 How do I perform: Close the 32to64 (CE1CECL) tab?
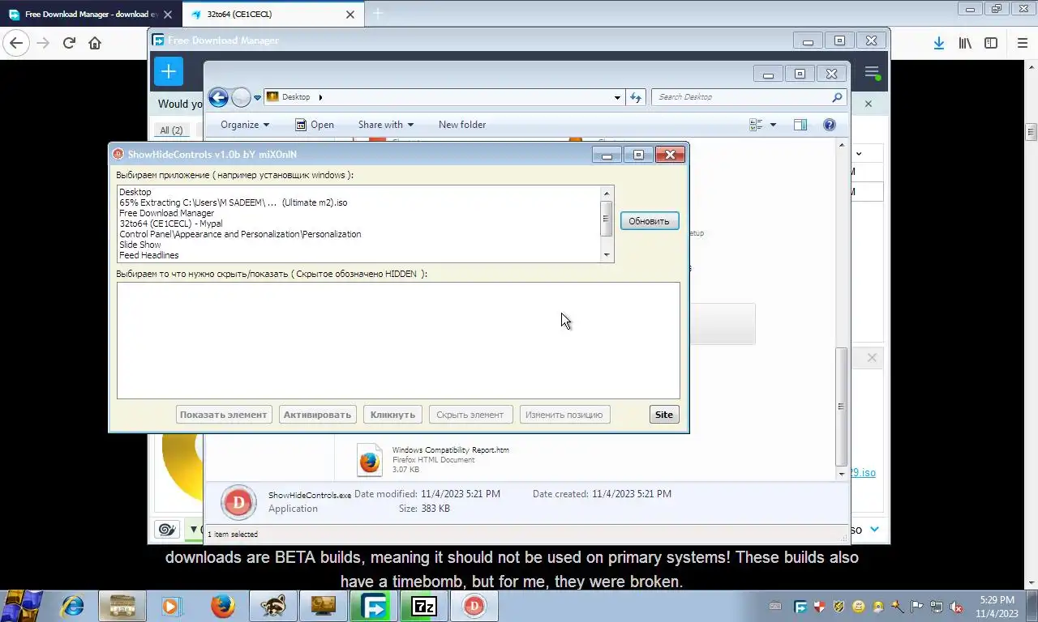click(350, 14)
